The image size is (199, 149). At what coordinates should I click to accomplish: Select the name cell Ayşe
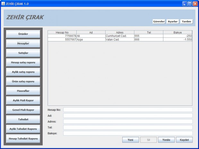(x=91, y=40)
